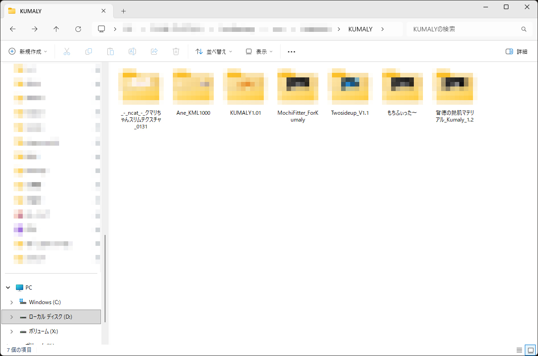The height and width of the screenshot is (356, 538).
Task: Open the 表示 view dropdown
Action: click(259, 51)
